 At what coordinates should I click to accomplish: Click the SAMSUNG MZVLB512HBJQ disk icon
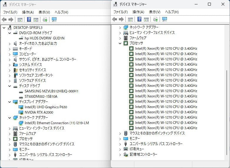(21, 92)
